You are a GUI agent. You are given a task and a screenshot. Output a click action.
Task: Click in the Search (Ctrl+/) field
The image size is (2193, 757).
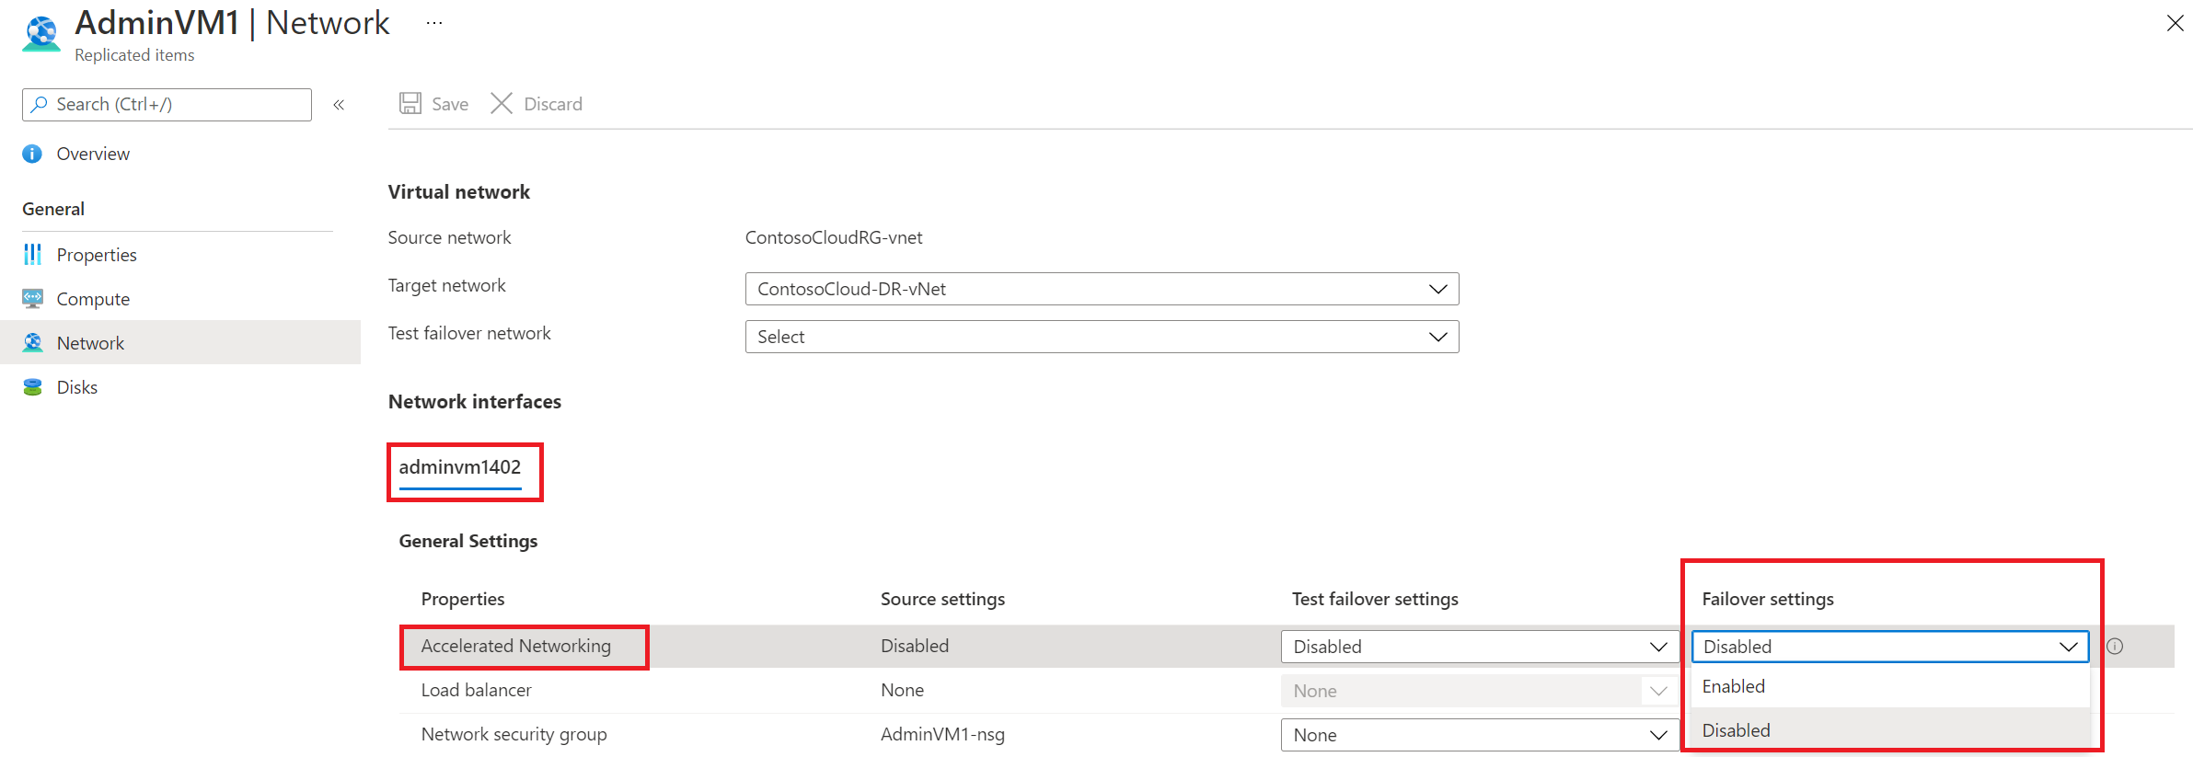(175, 105)
